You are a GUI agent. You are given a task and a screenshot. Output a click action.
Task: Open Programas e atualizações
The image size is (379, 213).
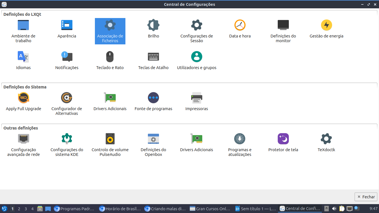click(x=240, y=145)
